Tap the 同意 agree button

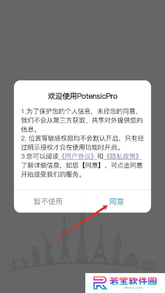click(116, 201)
